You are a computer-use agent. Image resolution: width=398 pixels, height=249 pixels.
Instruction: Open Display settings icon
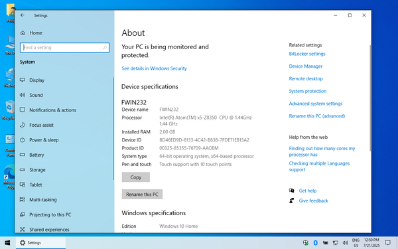click(23, 80)
